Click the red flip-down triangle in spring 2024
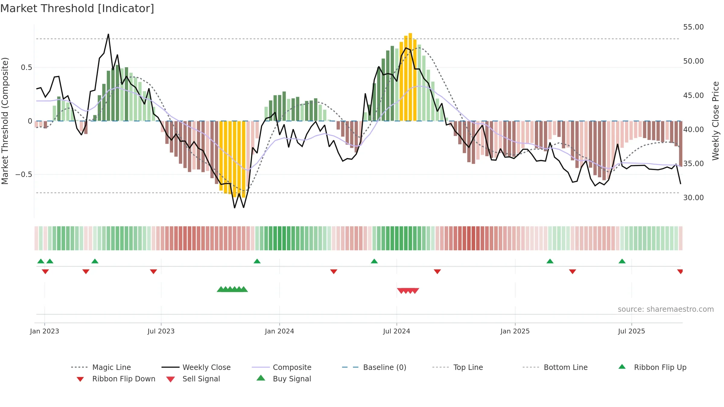 point(334,272)
